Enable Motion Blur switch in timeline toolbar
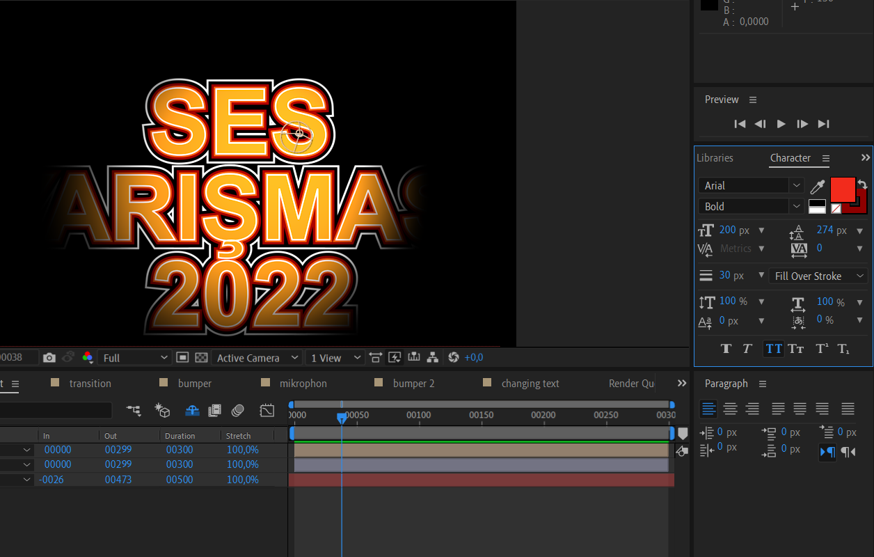Image resolution: width=874 pixels, height=557 pixels. click(238, 411)
